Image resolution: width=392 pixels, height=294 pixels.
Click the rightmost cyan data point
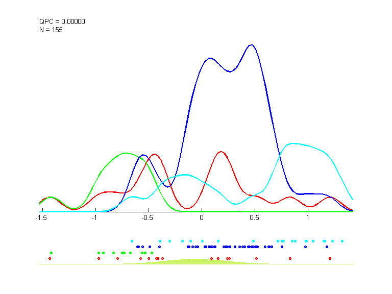(342, 241)
